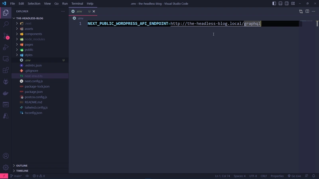Collapse THE-HEADLESS-BLOG project root
This screenshot has width=319, height=179.
tap(40, 18)
